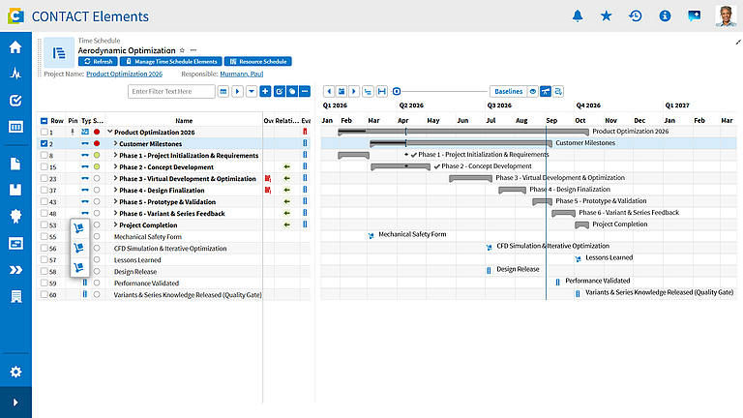Toggle baselines visibility eye icon
Screen dimensions: 743x418
pyautogui.click(x=533, y=92)
